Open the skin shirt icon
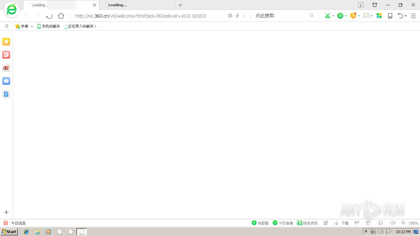 (x=375, y=5)
